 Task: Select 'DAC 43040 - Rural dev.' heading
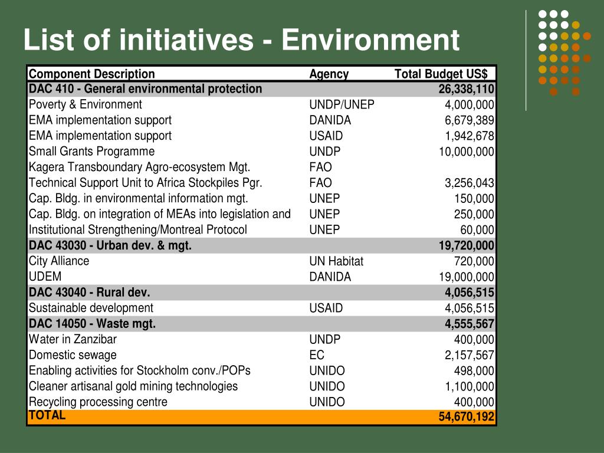[x=90, y=293]
